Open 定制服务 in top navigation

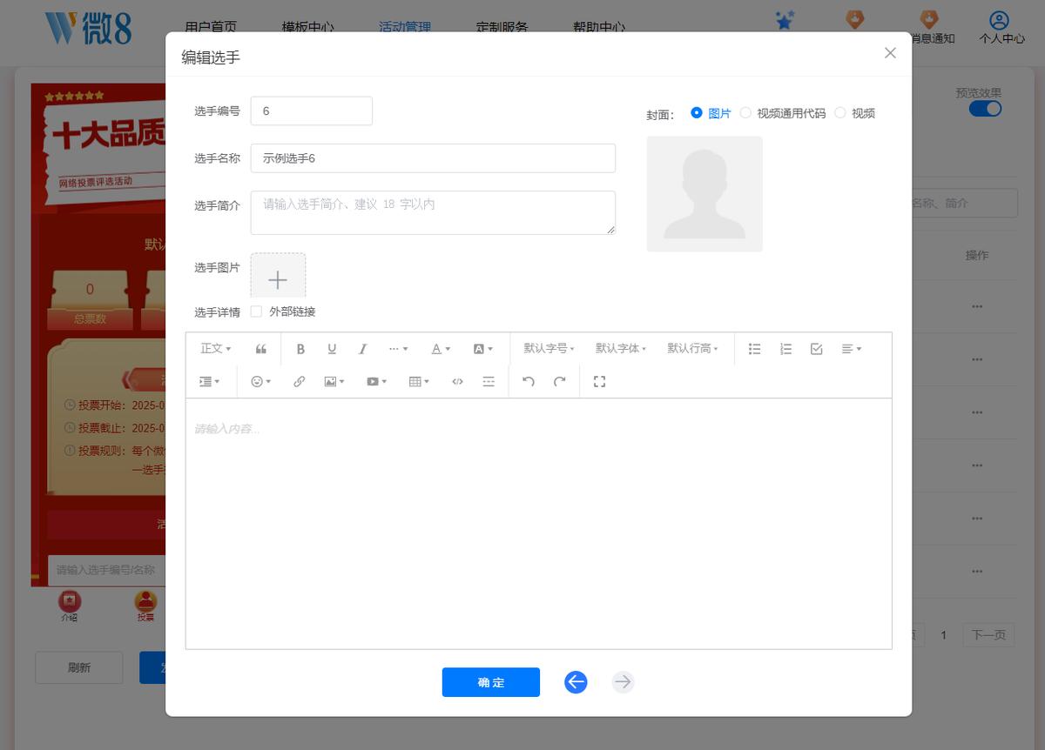502,26
